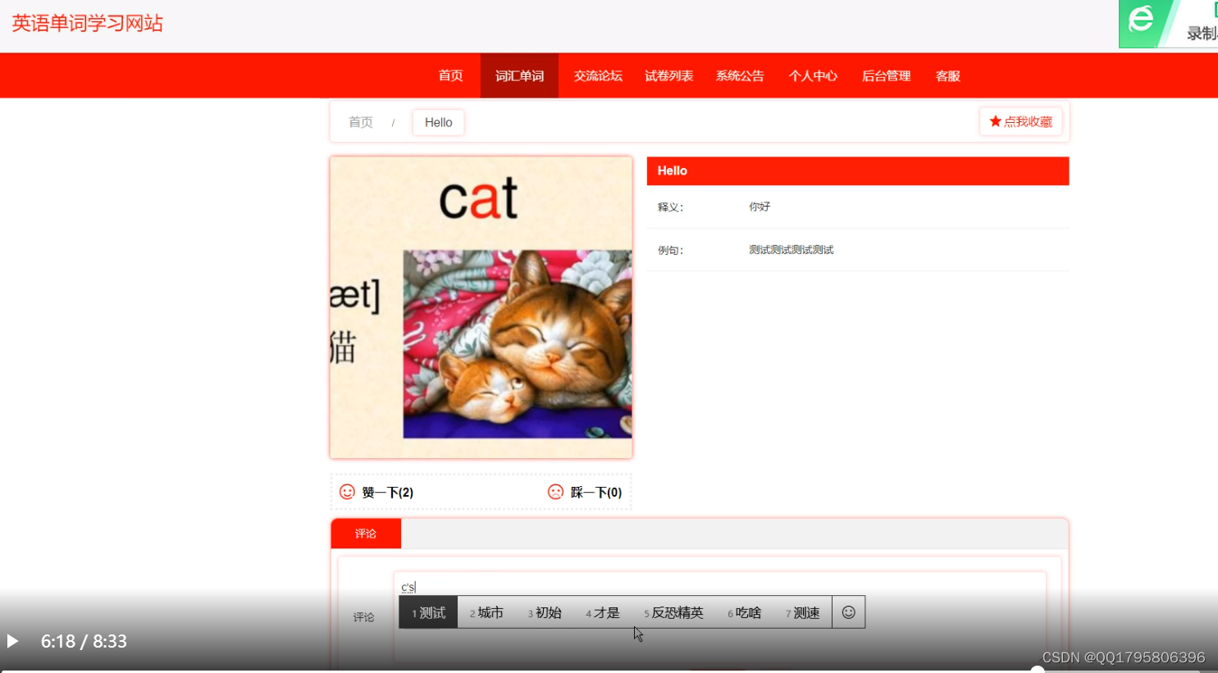Image resolution: width=1218 pixels, height=673 pixels.
Task: Open 试卷列表 from the navigation
Action: point(668,75)
